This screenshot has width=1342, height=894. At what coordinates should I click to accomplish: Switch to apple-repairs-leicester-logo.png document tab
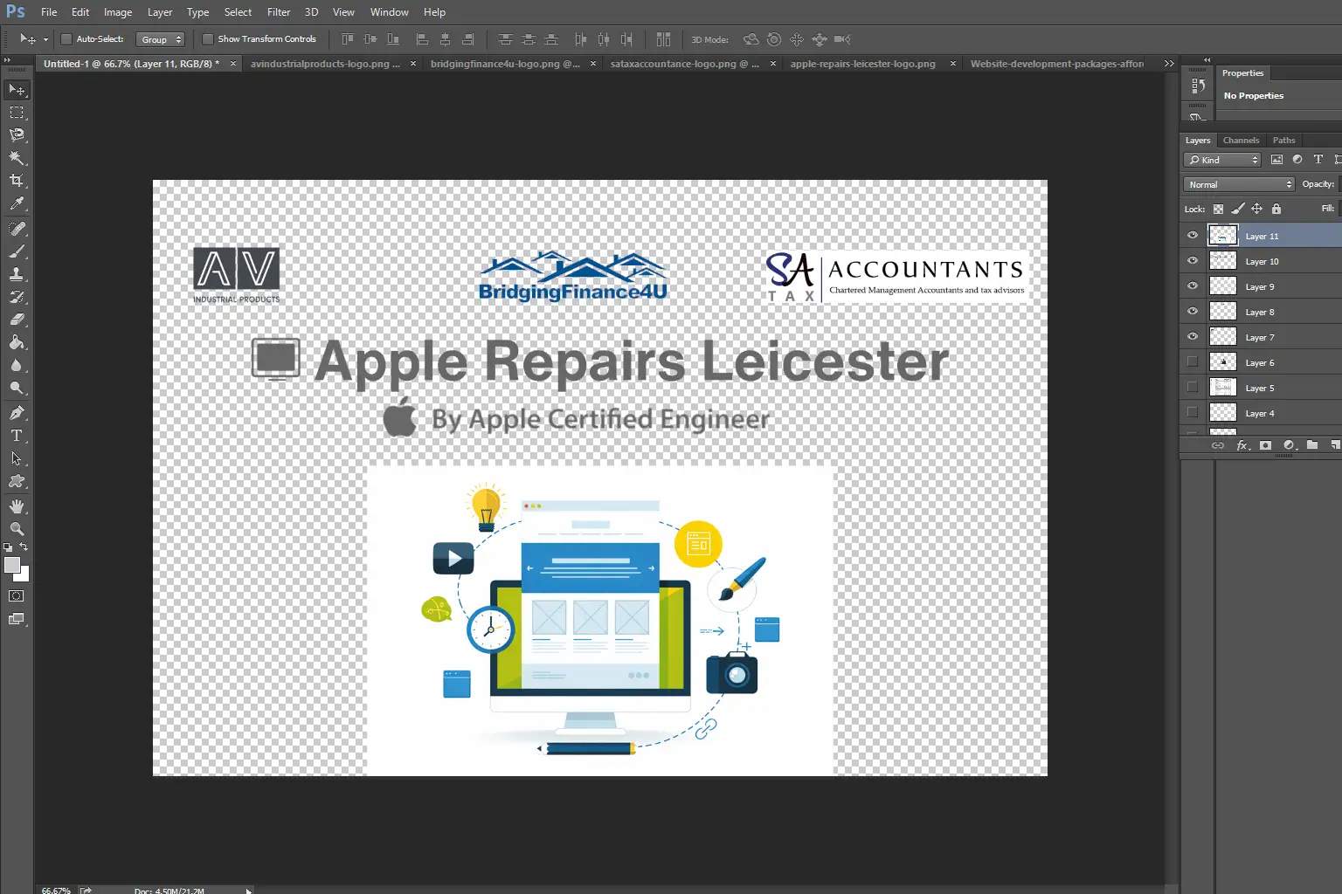coord(862,64)
